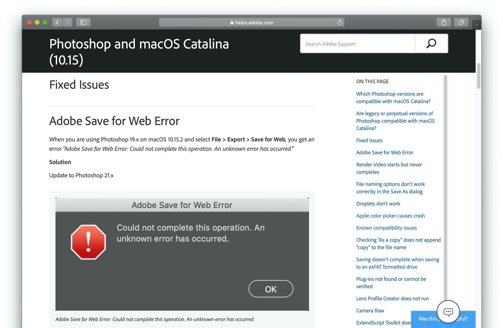Open the chat bubble support icon
The image size is (503, 328).
448,312
